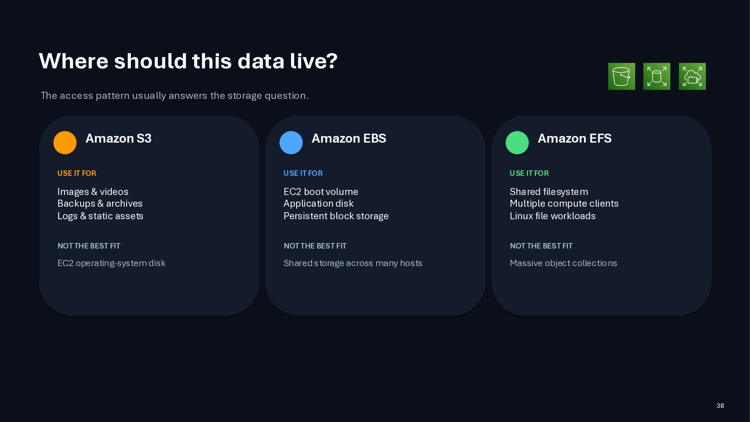The image size is (750, 422).
Task: Click the green USE IT FOR label
Action: (x=529, y=173)
